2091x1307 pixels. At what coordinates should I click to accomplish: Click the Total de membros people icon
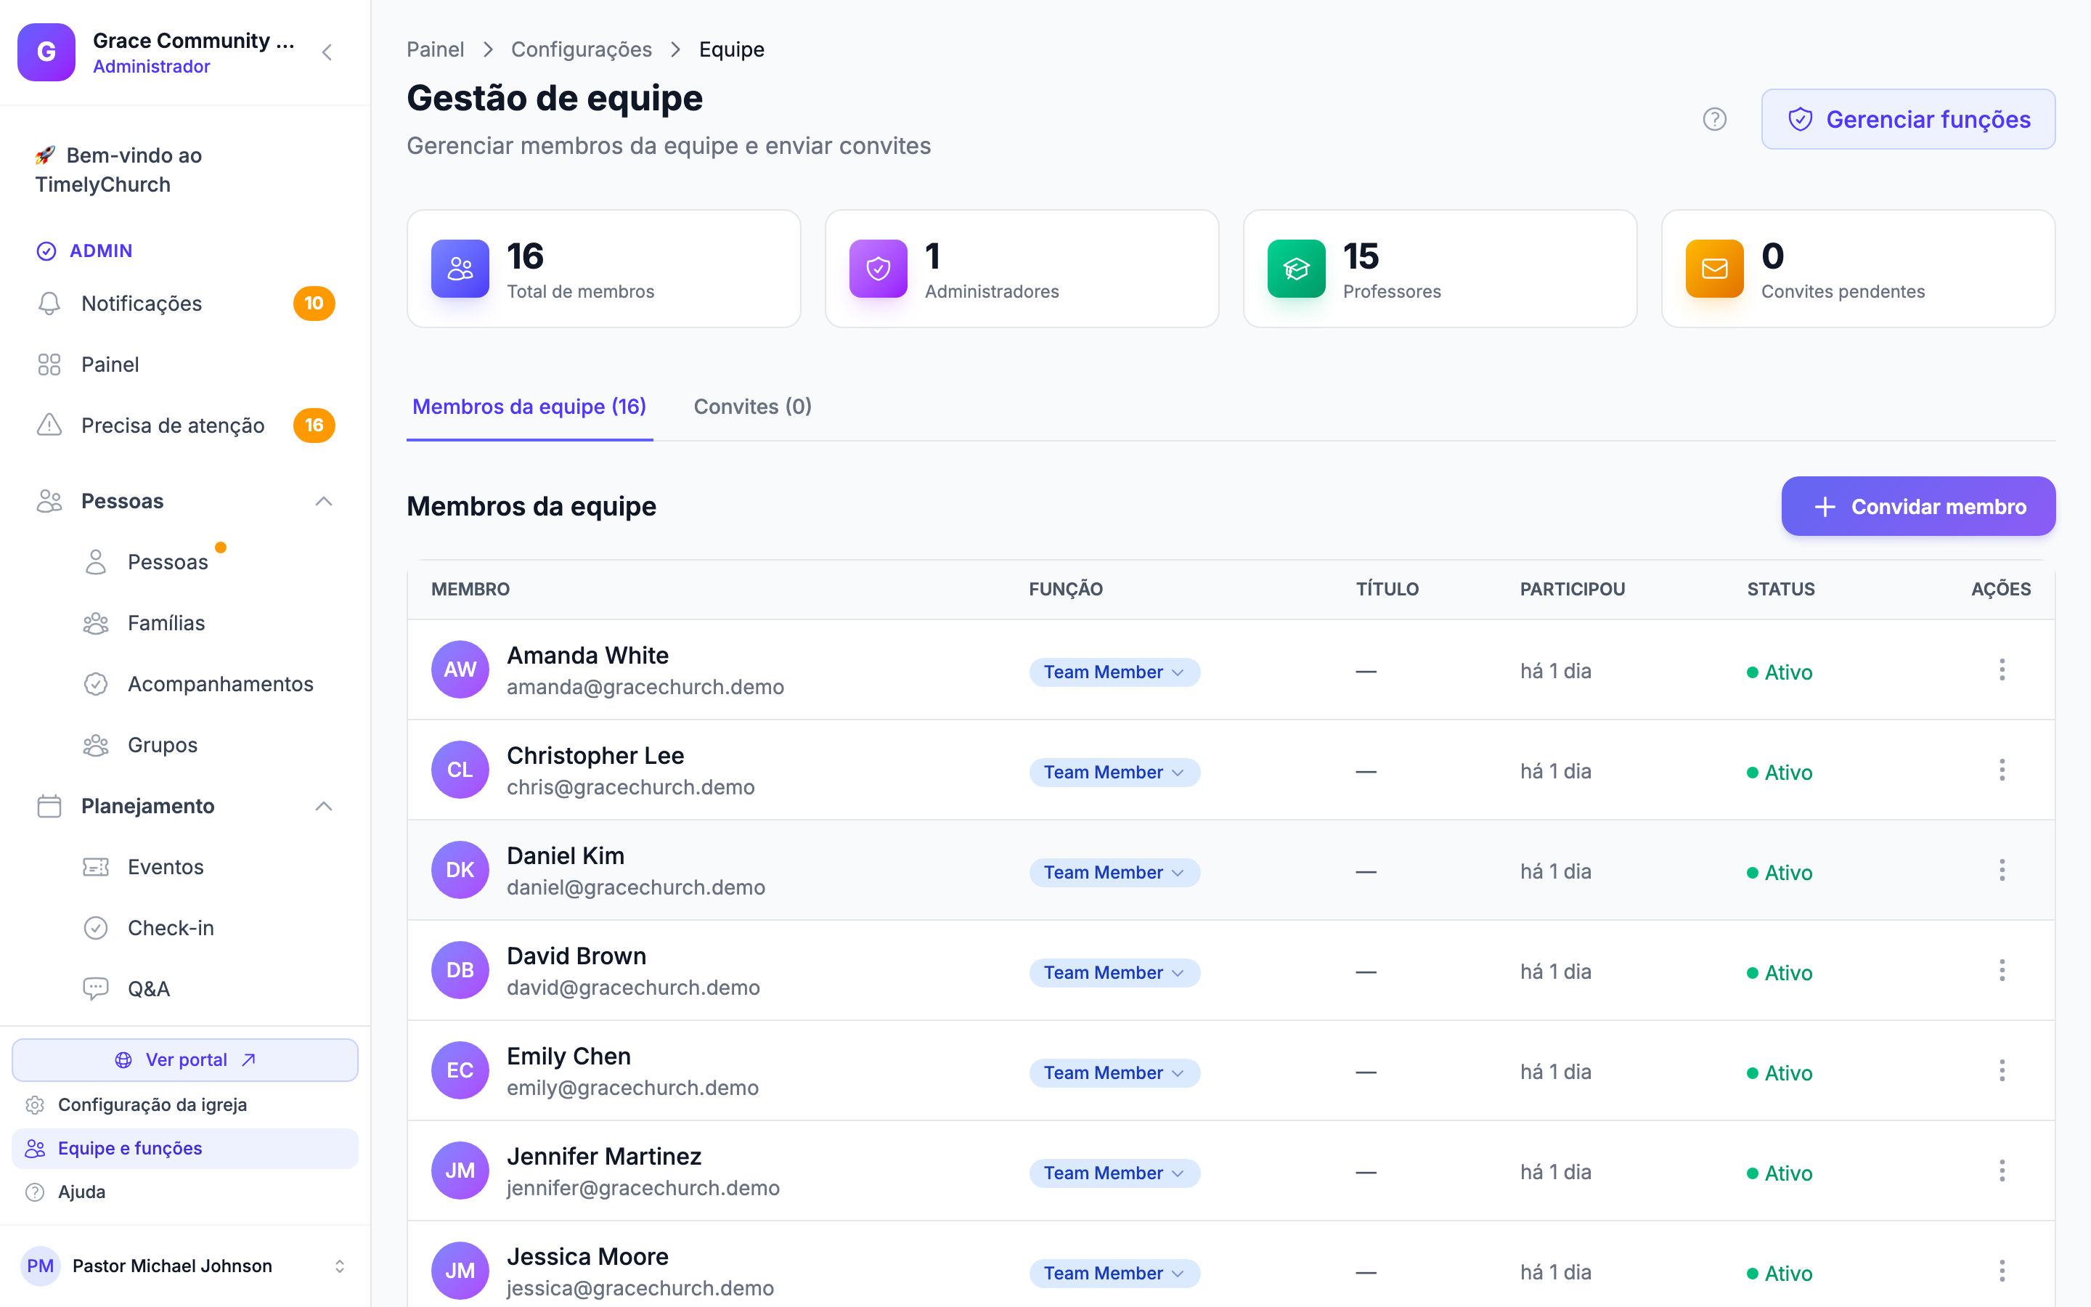460,269
